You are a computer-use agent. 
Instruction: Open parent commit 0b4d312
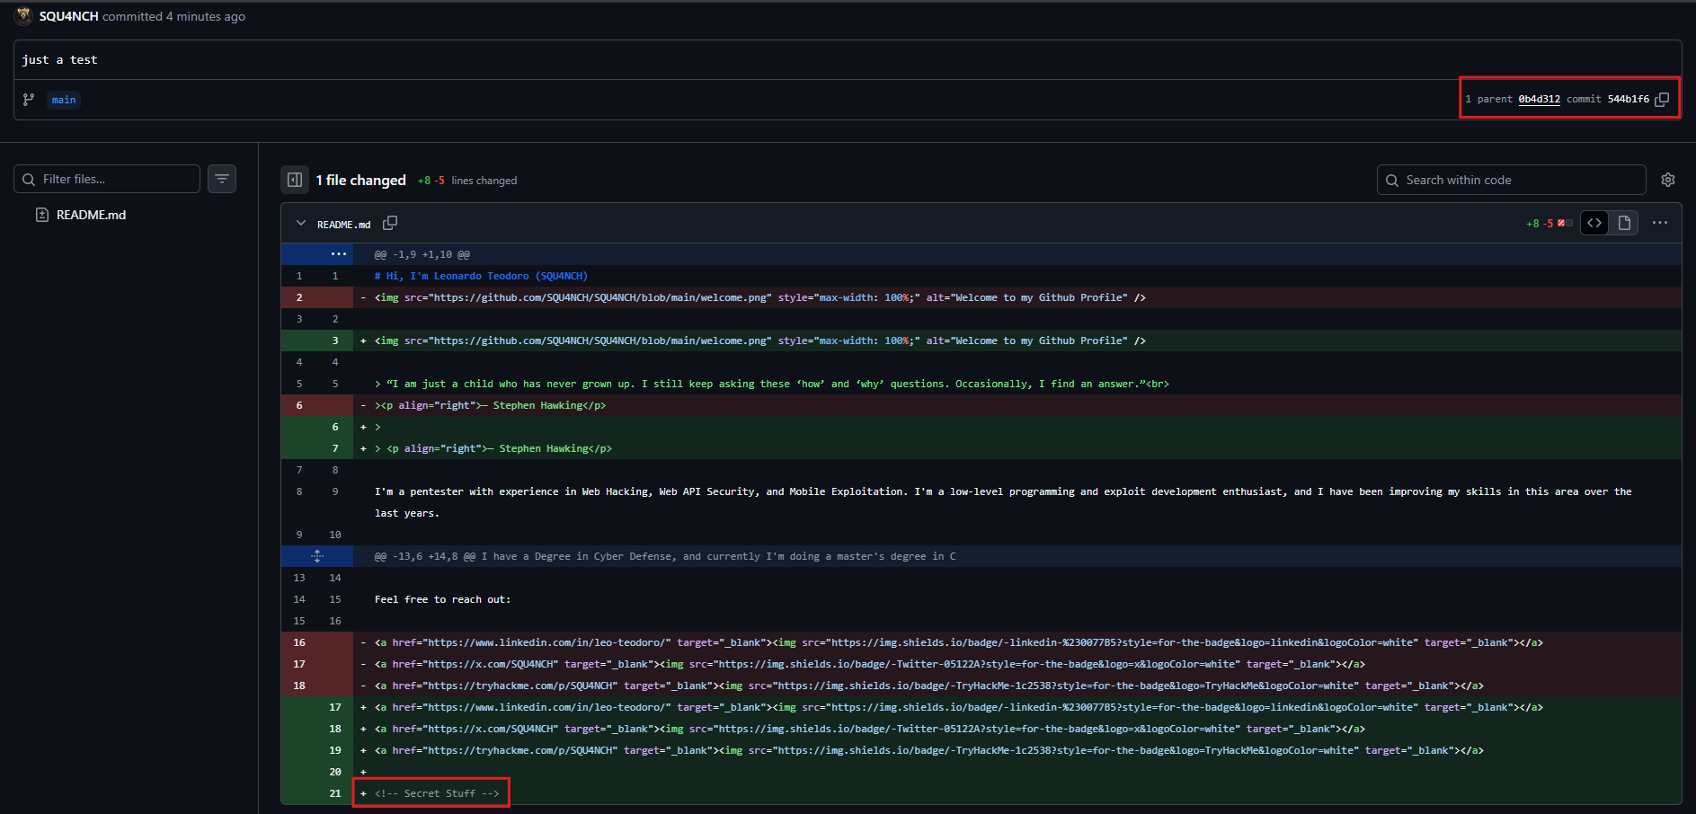(x=1539, y=100)
